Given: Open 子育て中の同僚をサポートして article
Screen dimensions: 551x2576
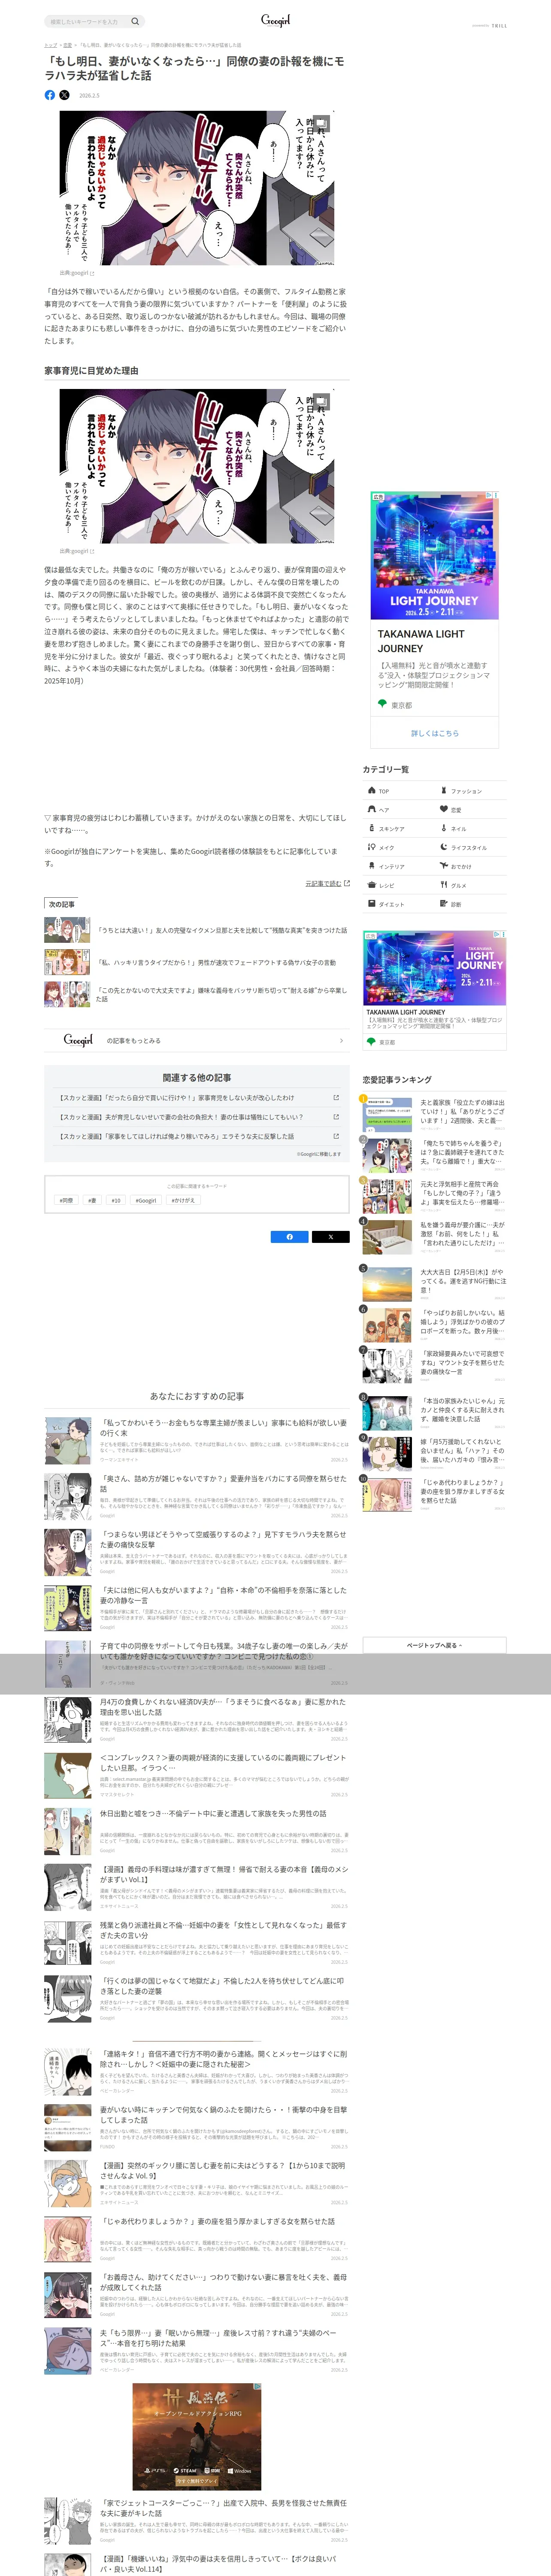Looking at the screenshot, I should pyautogui.click(x=196, y=1664).
